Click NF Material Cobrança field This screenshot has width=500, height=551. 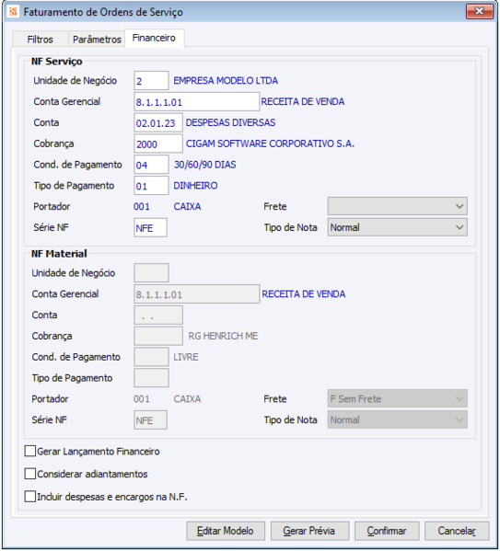158,336
